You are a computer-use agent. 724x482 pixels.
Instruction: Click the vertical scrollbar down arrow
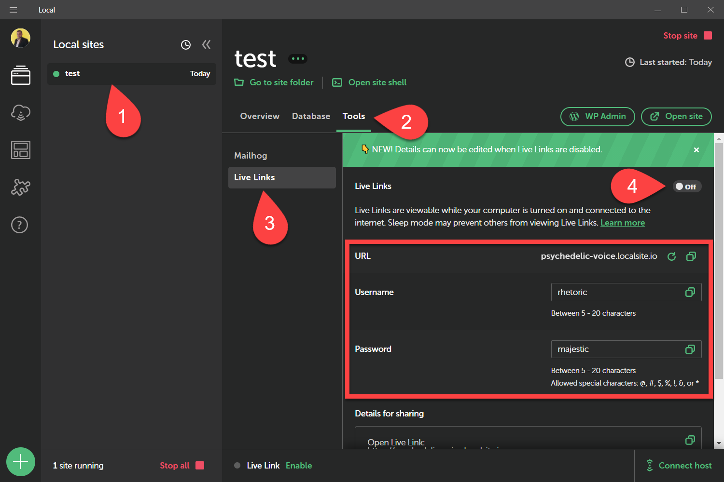click(719, 443)
